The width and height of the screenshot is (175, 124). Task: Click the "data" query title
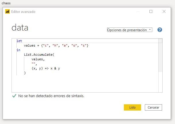pyautogui.click(x=20, y=28)
